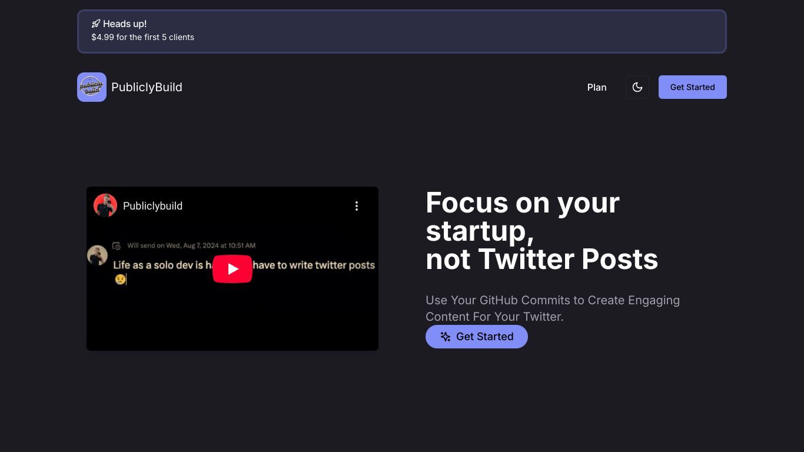
Task: Click the tweet author avatar in video
Action: 97,255
